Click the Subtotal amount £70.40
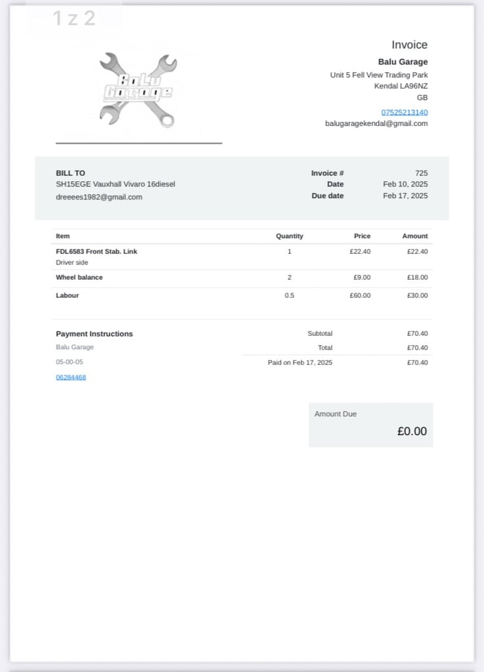 [x=417, y=333]
